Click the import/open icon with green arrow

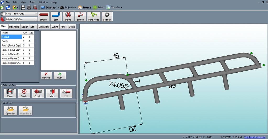(x=14, y=8)
